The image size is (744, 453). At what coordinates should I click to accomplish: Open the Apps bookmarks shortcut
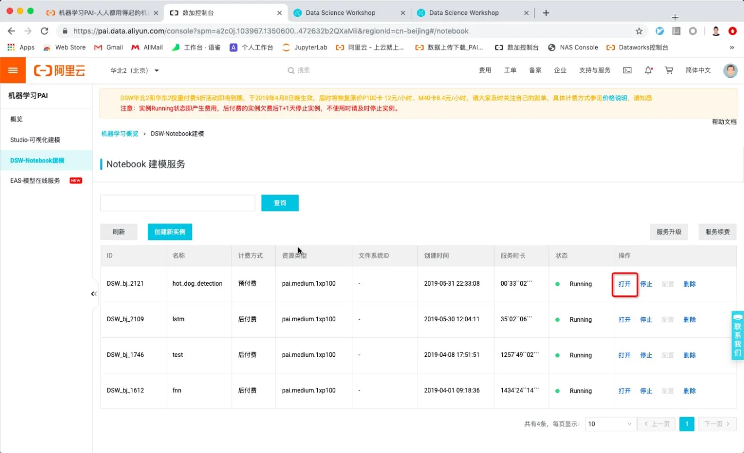(21, 47)
